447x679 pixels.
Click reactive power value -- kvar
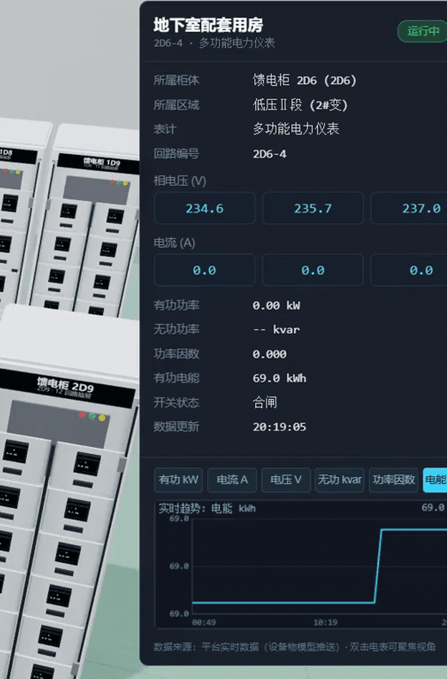click(277, 329)
